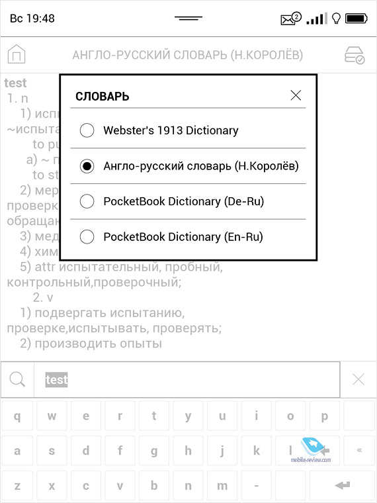Select Англо-русский словарь (Н.Королёв) option
Image resolution: width=377 pixels, height=503 pixels.
coord(188,166)
